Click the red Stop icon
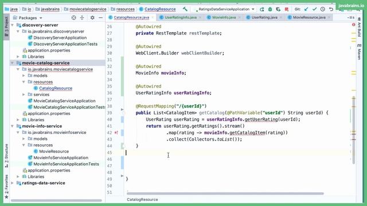 point(287,9)
